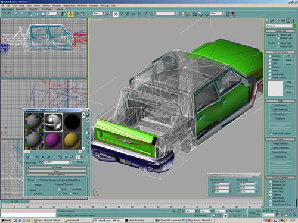Screen dimensions: 298x223
Task: Open the File menu
Action: pos(3,5)
